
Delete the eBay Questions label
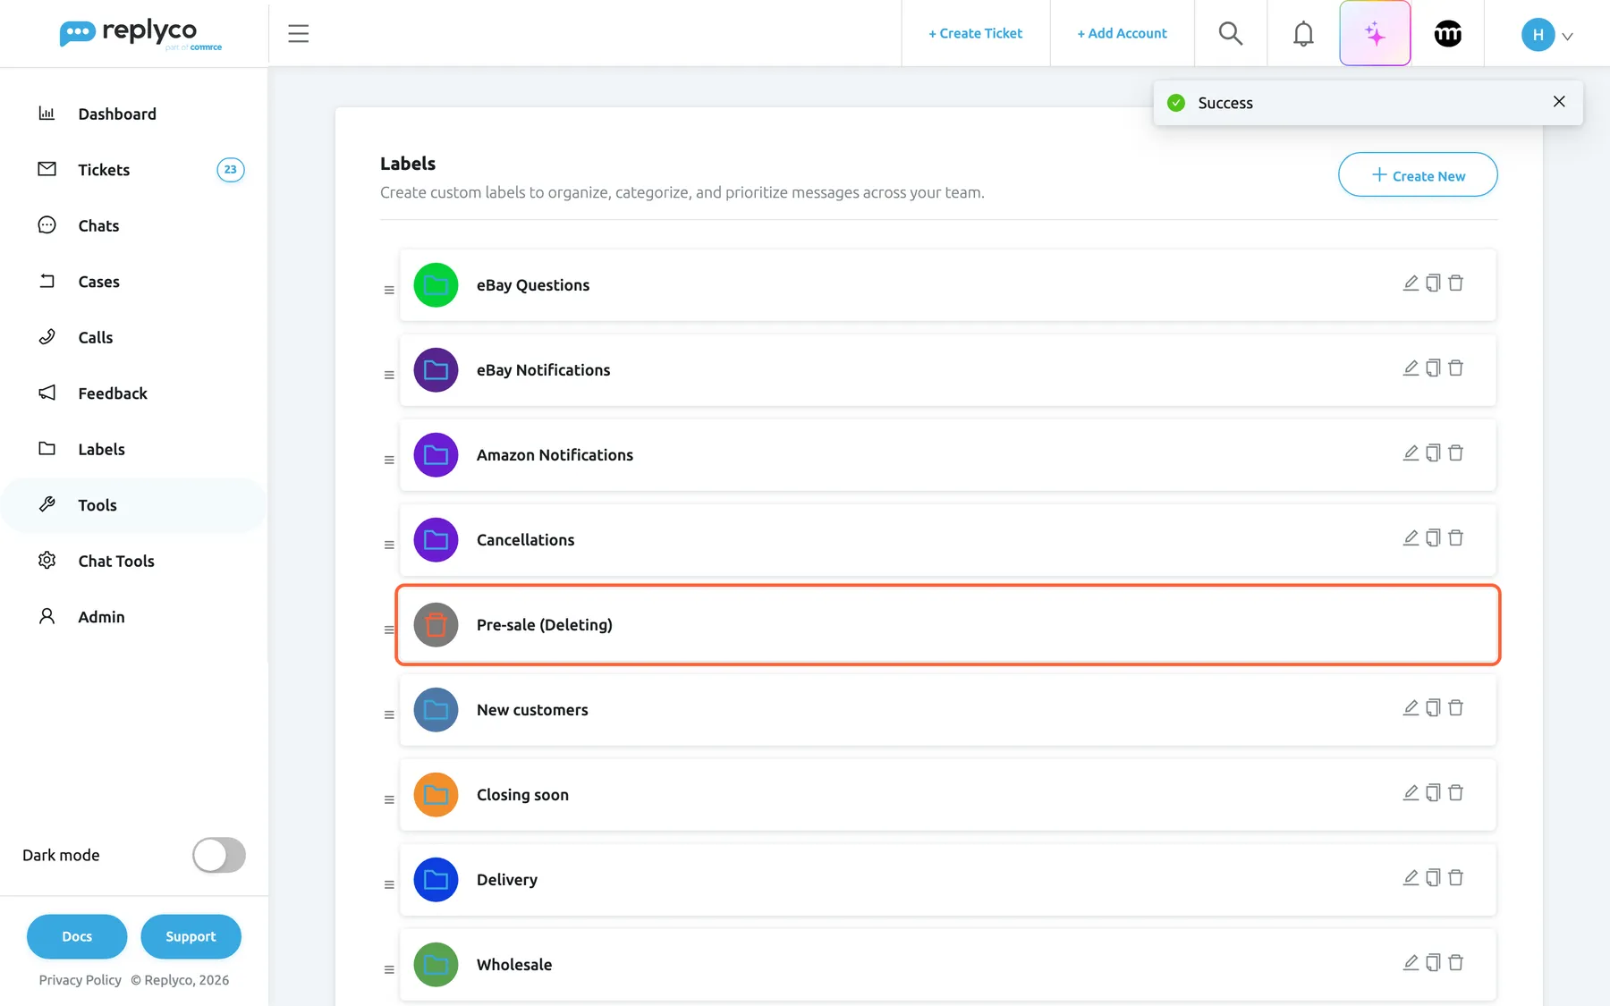click(1455, 283)
